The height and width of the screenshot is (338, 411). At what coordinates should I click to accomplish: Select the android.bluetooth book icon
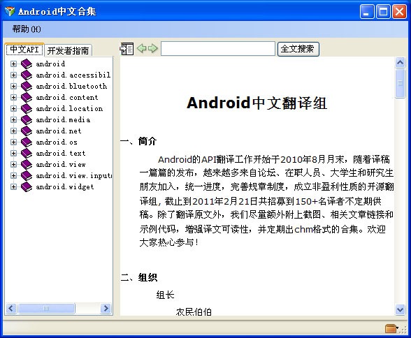[27, 86]
